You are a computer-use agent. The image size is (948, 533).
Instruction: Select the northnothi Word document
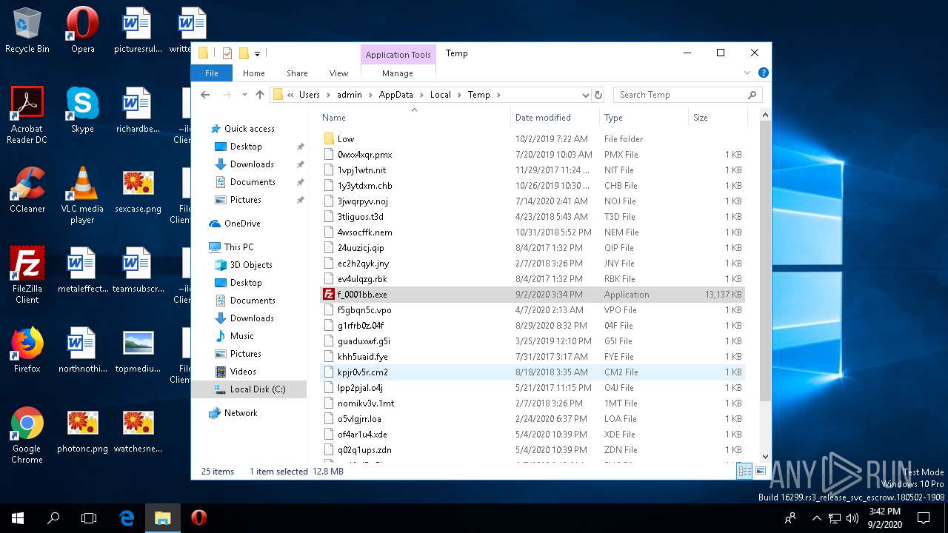point(82,350)
